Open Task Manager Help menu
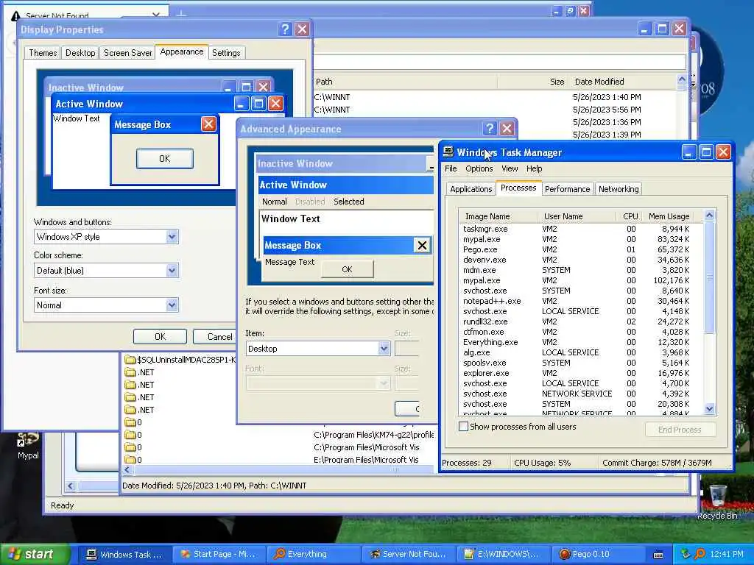This screenshot has height=565, width=754. click(x=535, y=168)
